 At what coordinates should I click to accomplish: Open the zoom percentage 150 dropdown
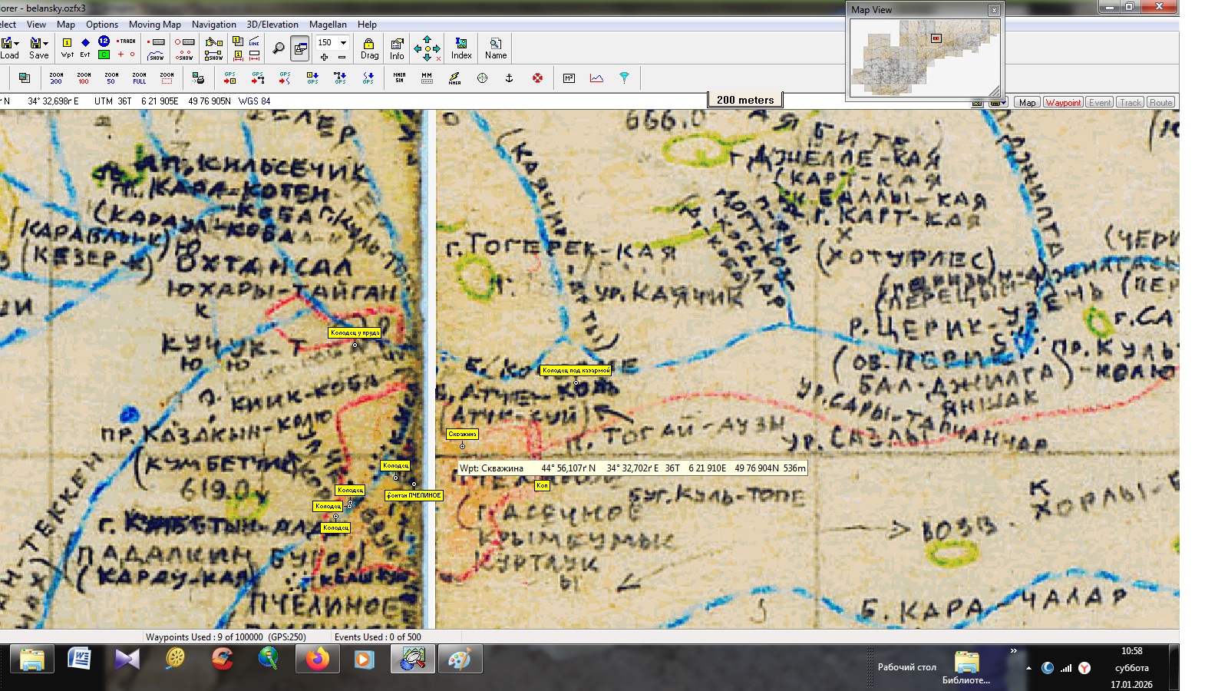343,42
